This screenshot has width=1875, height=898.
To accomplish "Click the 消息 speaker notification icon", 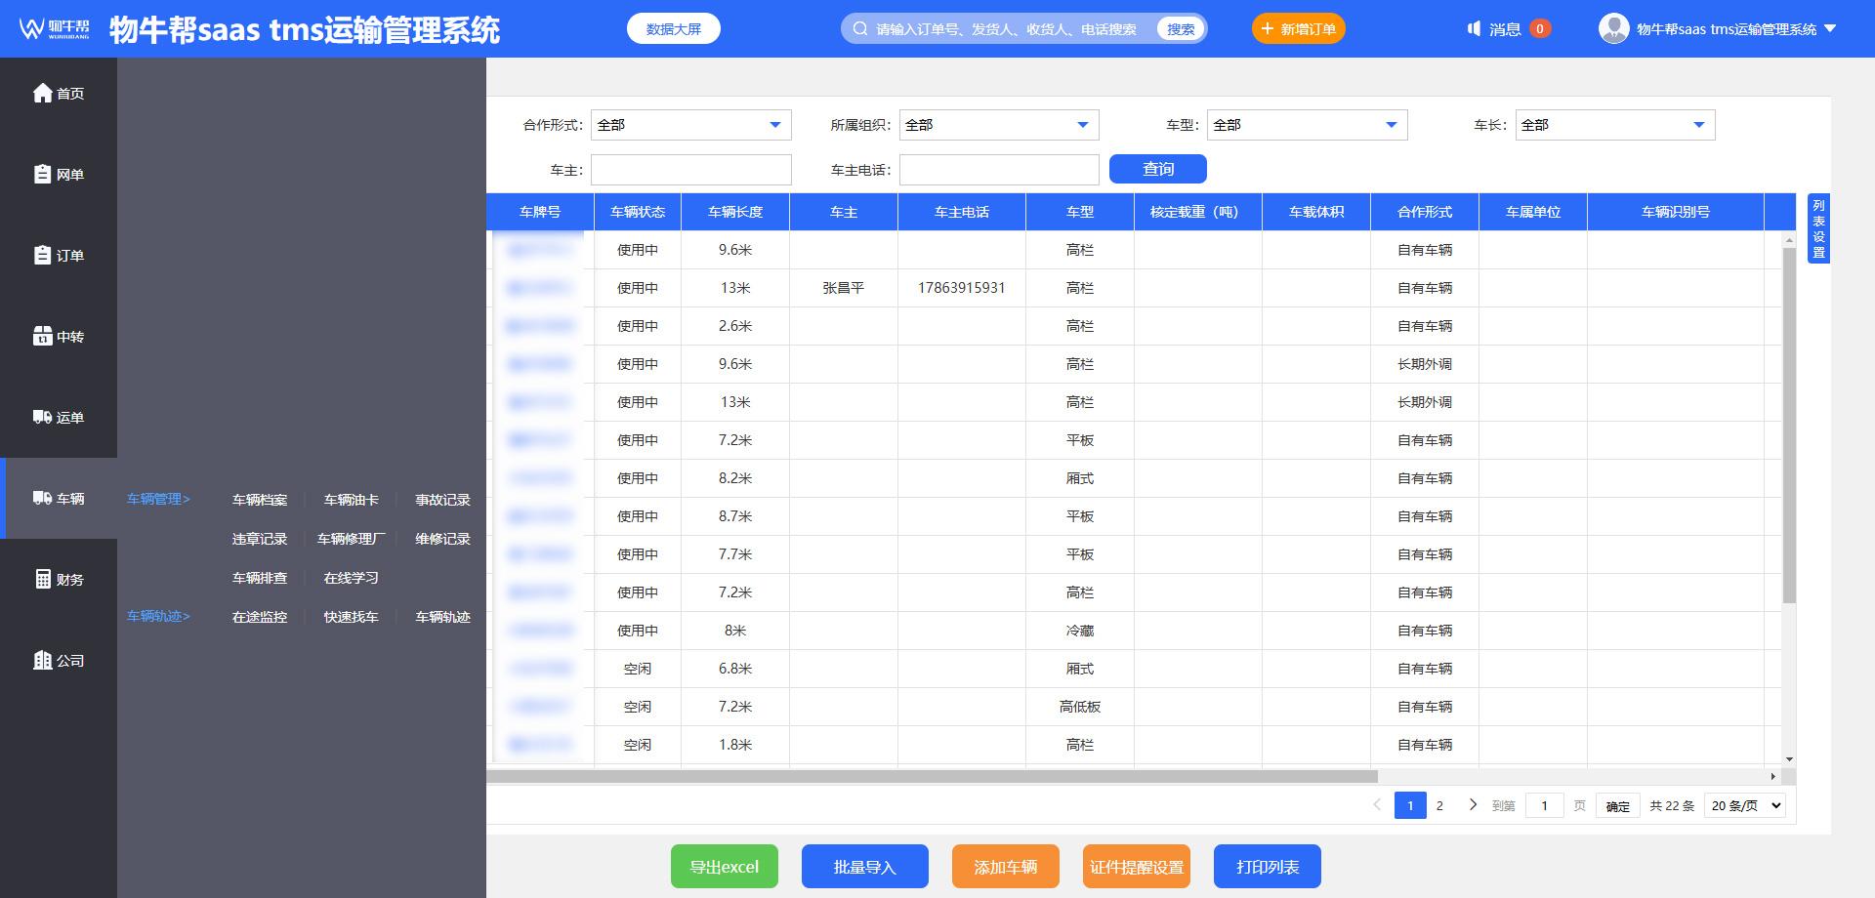I will tap(1474, 29).
